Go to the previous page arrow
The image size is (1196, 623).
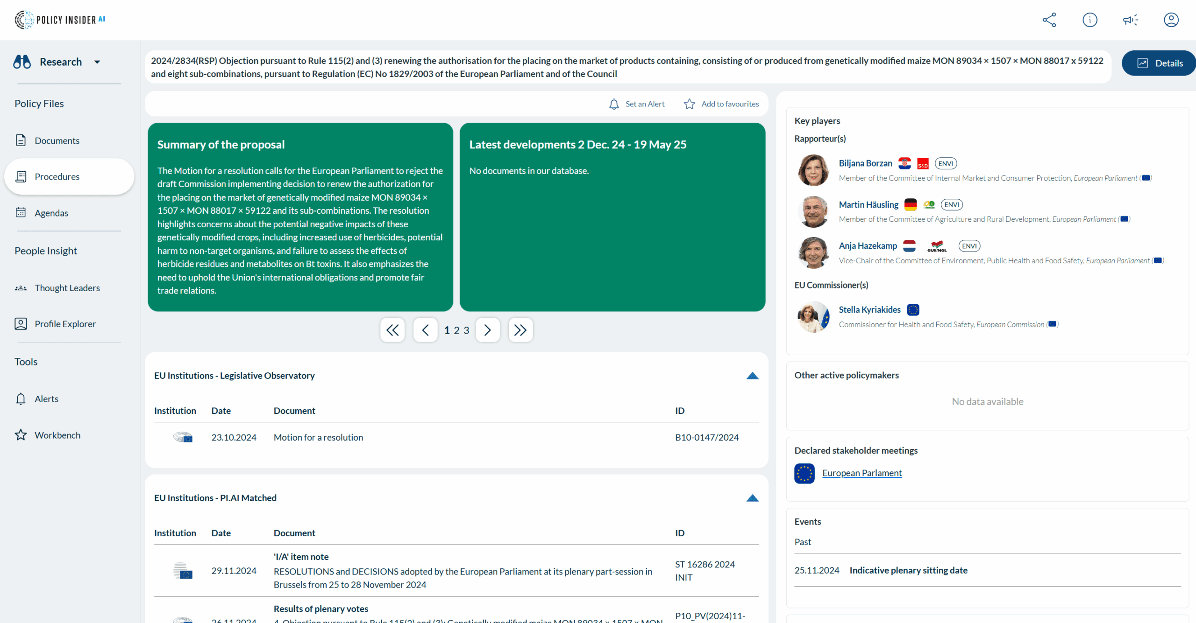point(425,330)
